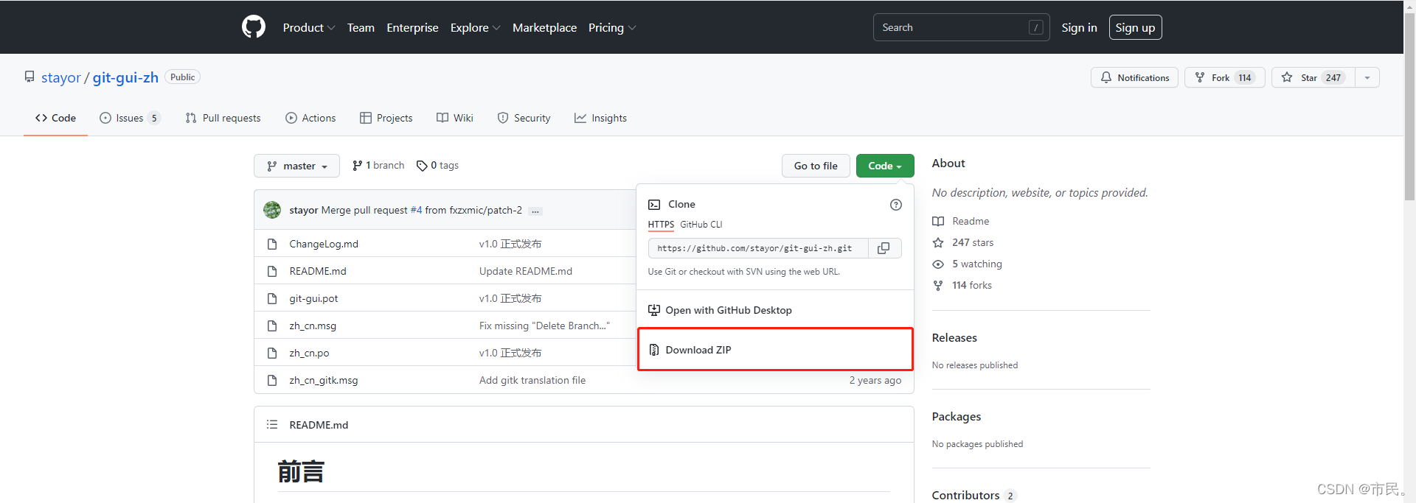Open the star list dropdown arrow
Image resolution: width=1416 pixels, height=503 pixels.
1367,77
